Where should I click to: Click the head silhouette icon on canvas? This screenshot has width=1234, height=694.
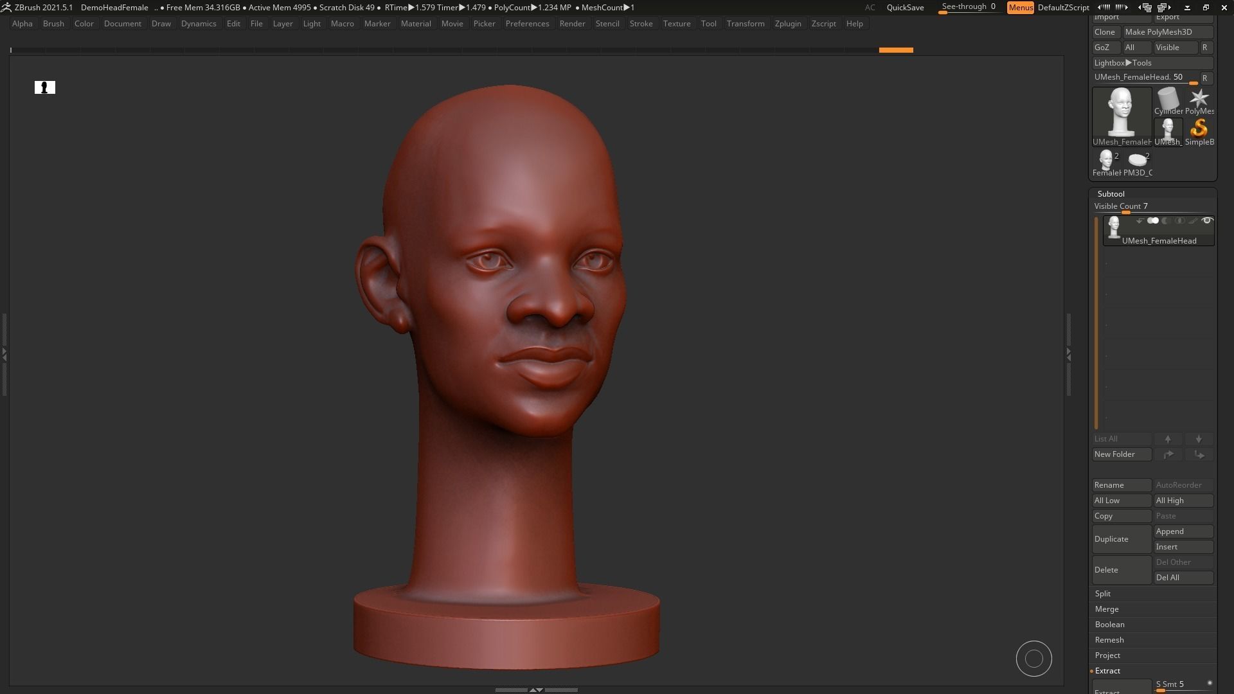(45, 87)
